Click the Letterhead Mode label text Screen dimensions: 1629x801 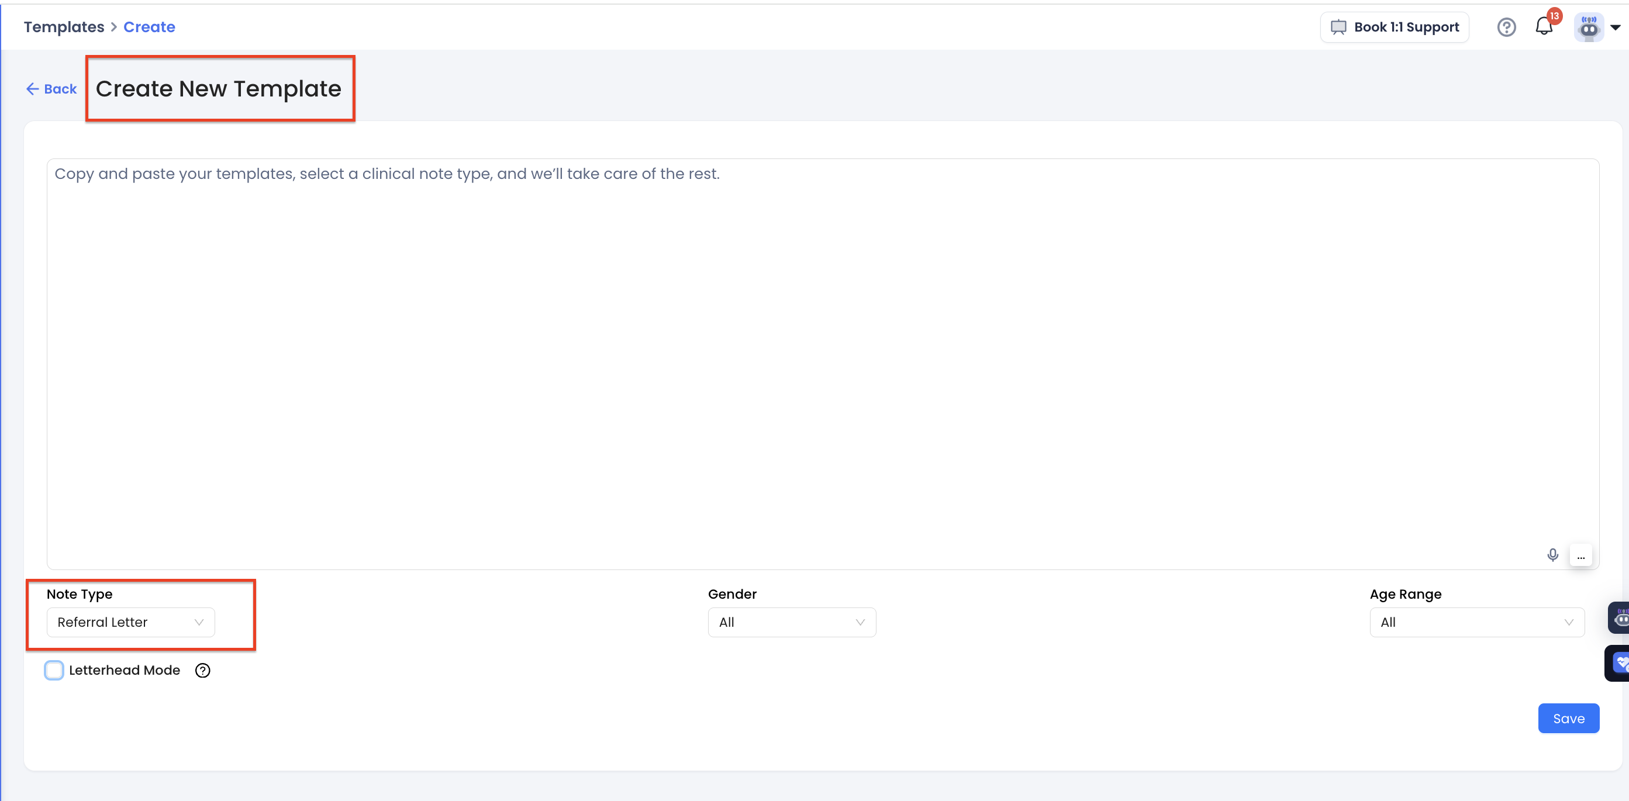point(125,670)
